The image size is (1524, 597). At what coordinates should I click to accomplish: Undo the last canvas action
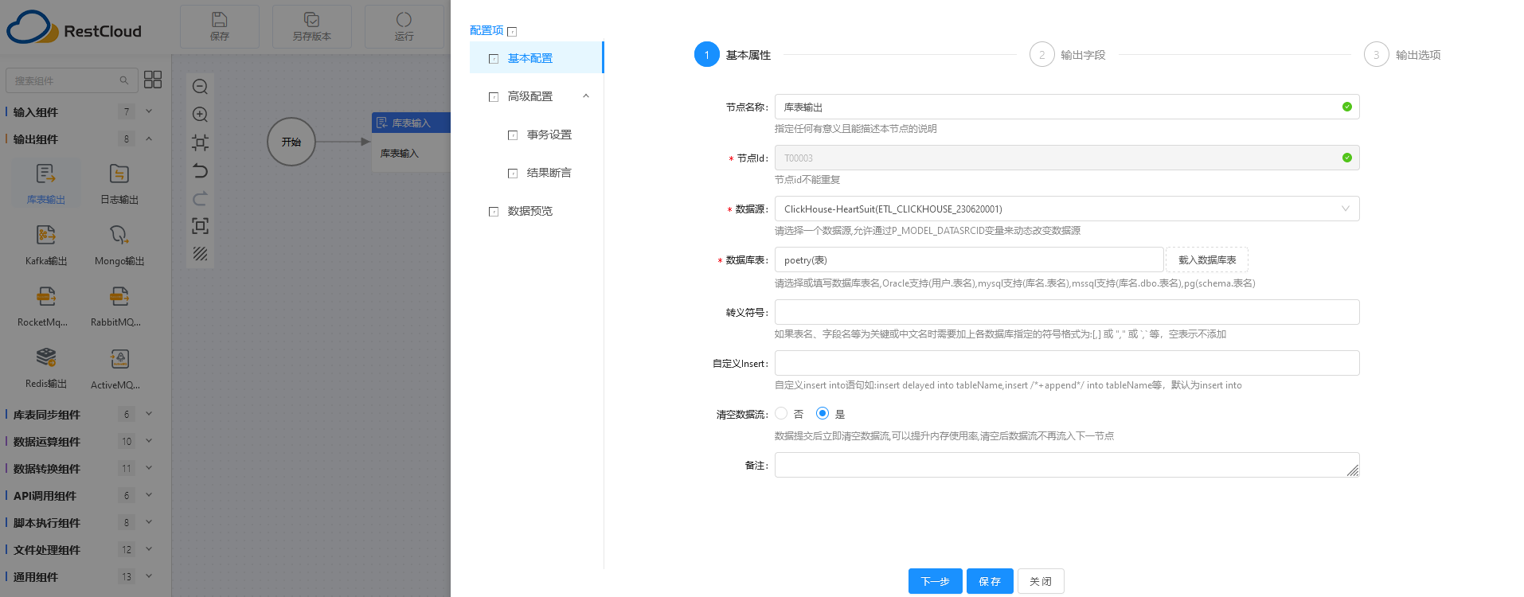point(201,170)
